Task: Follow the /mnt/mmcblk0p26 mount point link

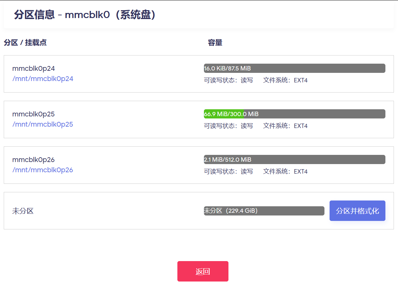Action: point(43,170)
